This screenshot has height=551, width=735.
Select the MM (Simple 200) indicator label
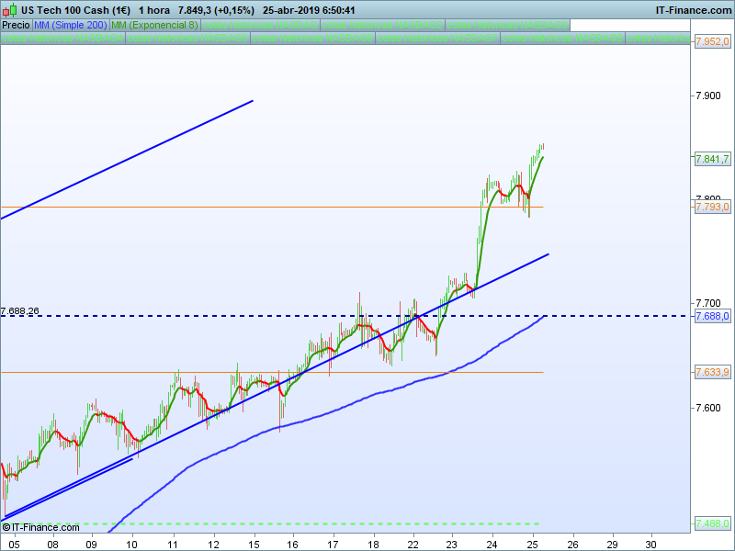(x=71, y=25)
